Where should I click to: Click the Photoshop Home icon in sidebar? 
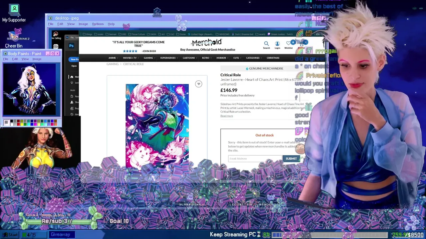click(72, 77)
